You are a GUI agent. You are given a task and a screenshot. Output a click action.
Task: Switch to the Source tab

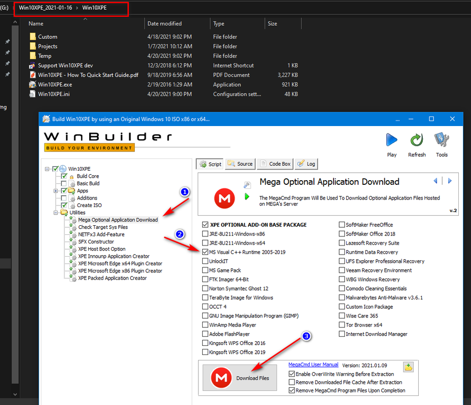[x=240, y=164]
